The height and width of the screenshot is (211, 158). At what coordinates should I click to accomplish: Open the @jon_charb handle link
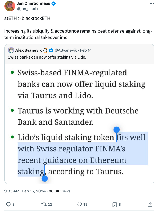27,9
